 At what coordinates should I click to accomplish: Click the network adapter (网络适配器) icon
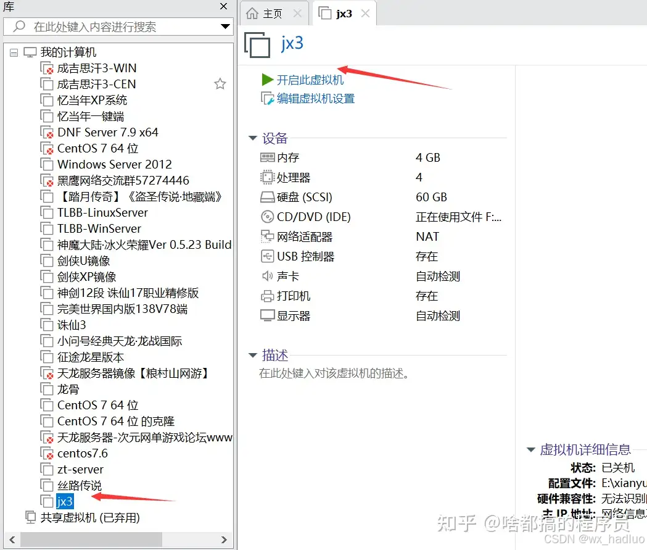(x=268, y=236)
